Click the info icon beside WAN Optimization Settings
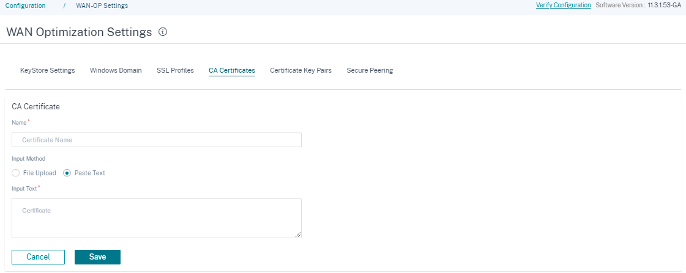This screenshot has width=686, height=273. pyautogui.click(x=163, y=32)
